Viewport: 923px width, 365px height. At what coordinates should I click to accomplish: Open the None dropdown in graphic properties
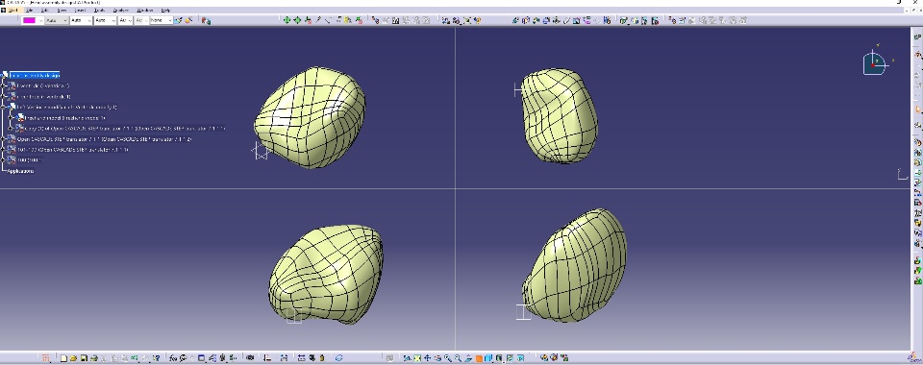[x=161, y=20]
